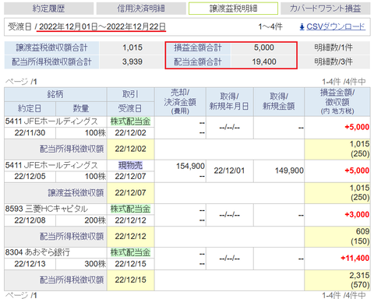Open the 信用決済明細 tab
This screenshot has width=374, height=299.
(141, 9)
